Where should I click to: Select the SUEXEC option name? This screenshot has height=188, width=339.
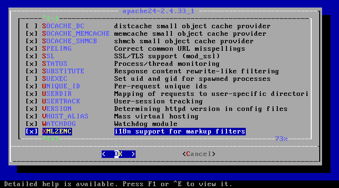55,79
